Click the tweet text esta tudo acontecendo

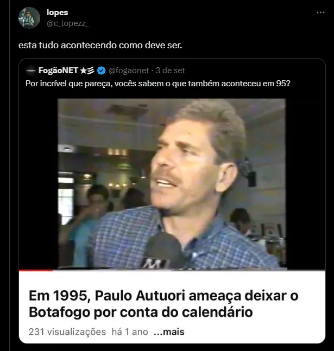pos(100,45)
